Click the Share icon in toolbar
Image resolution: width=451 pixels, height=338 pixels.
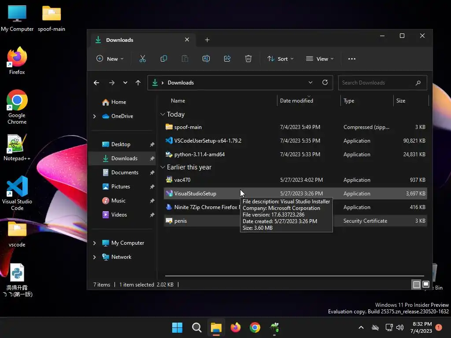(227, 59)
